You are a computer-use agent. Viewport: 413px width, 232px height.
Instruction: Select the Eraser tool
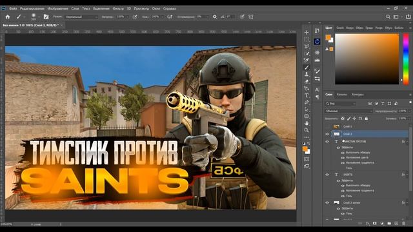tap(307, 82)
